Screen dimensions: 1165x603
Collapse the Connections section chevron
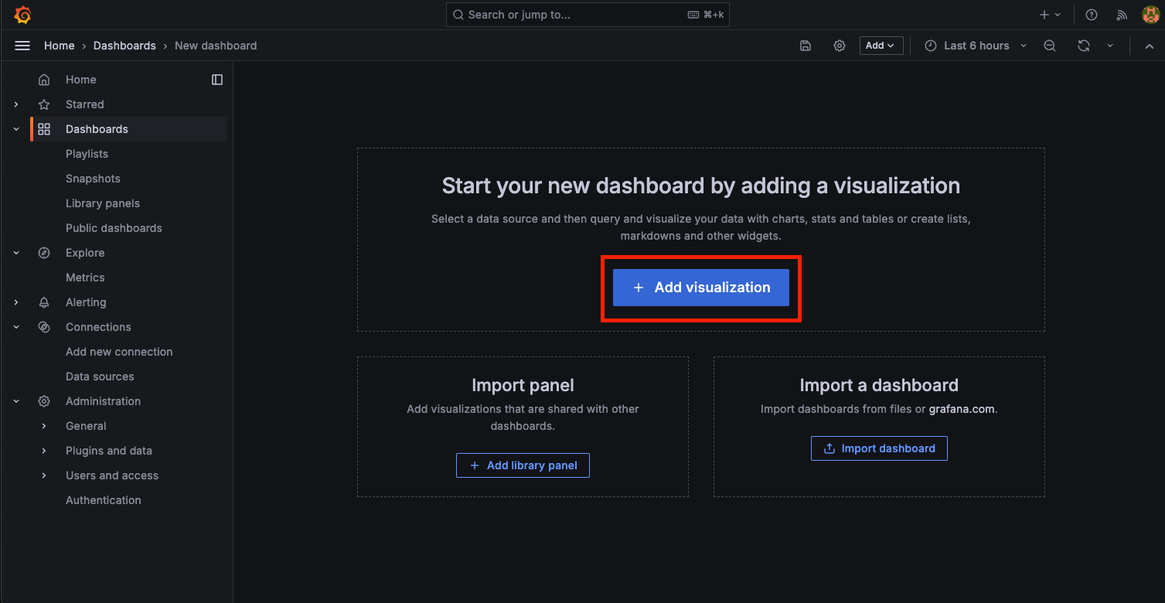pos(16,327)
